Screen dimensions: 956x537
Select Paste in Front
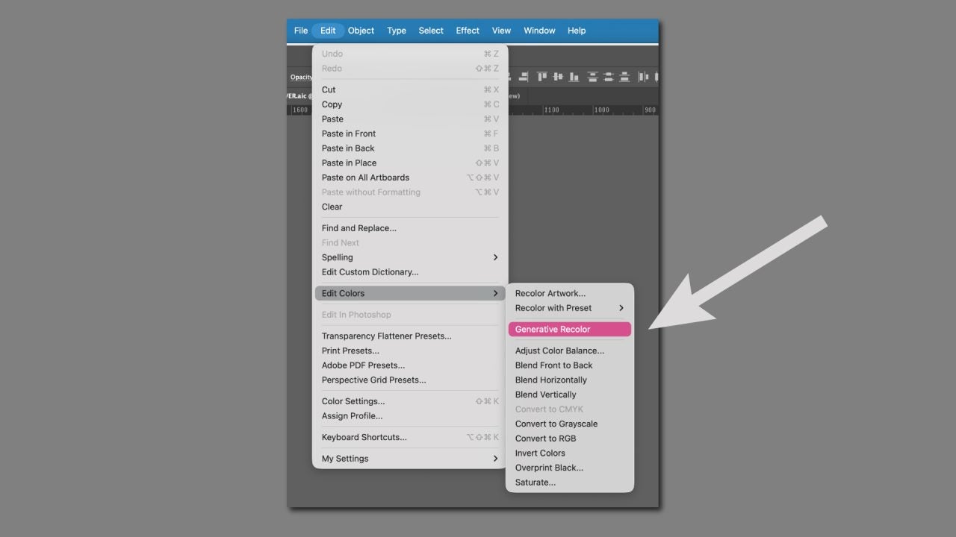pos(410,134)
